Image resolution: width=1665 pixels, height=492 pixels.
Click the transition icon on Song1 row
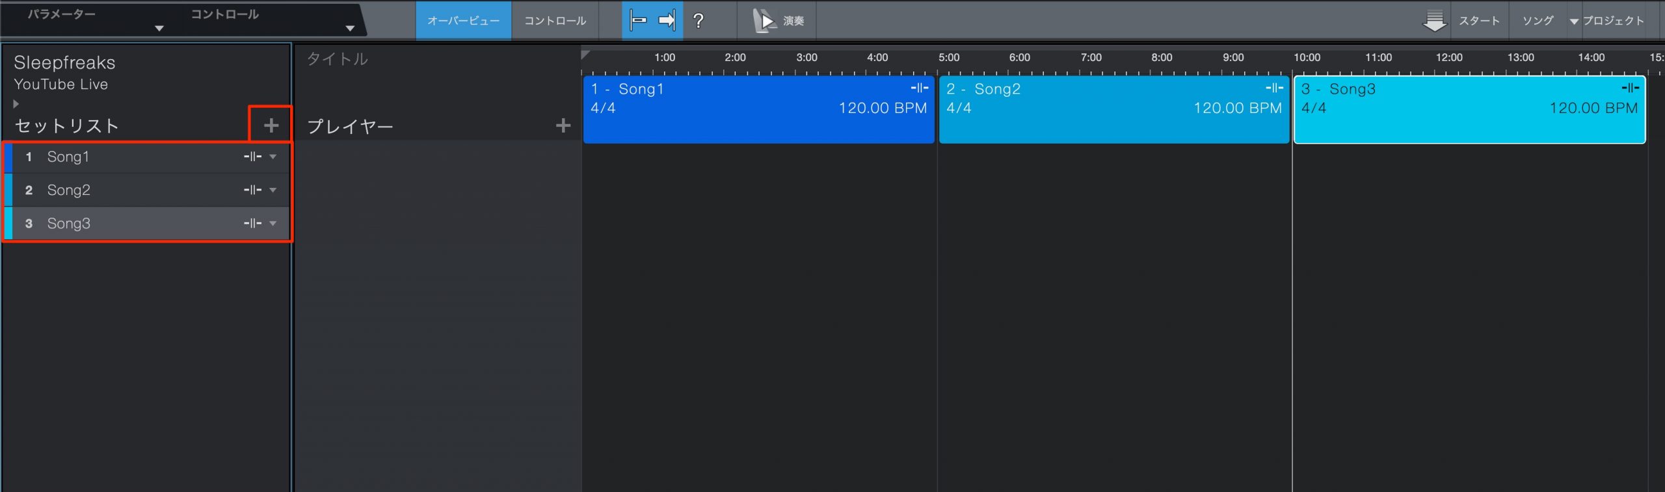pos(252,157)
